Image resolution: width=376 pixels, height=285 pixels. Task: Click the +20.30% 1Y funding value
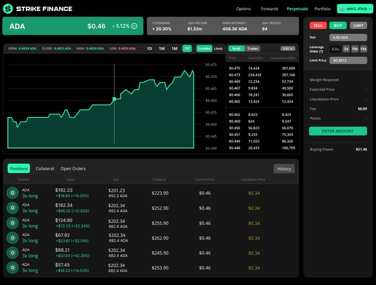(161, 29)
